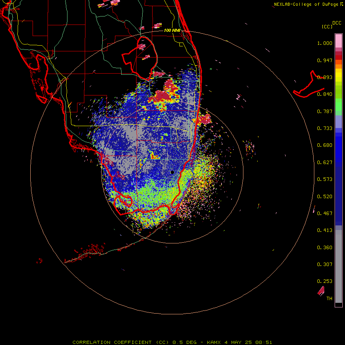Select the 0.680 legend value
Viewport: 345px width, 345px height.
tap(325, 145)
